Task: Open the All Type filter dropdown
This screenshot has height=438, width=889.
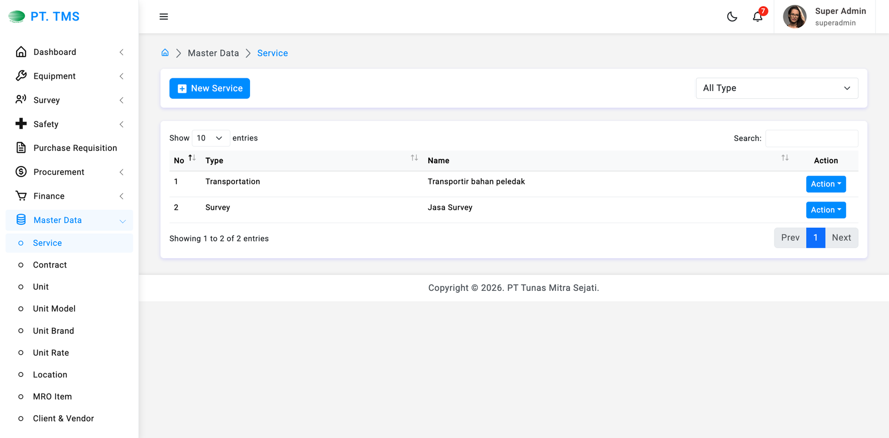Action: click(776, 88)
